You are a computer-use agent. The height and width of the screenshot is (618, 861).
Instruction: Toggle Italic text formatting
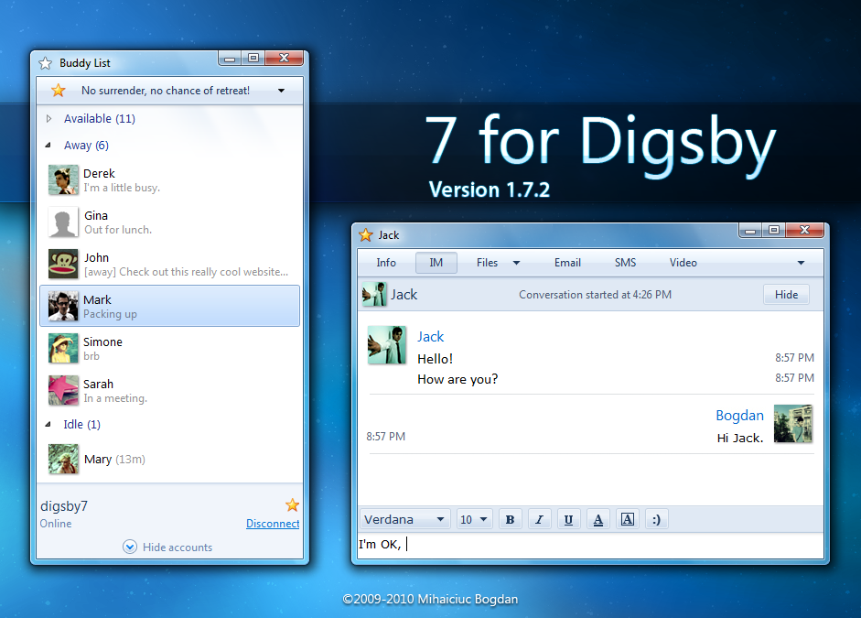[x=539, y=519]
